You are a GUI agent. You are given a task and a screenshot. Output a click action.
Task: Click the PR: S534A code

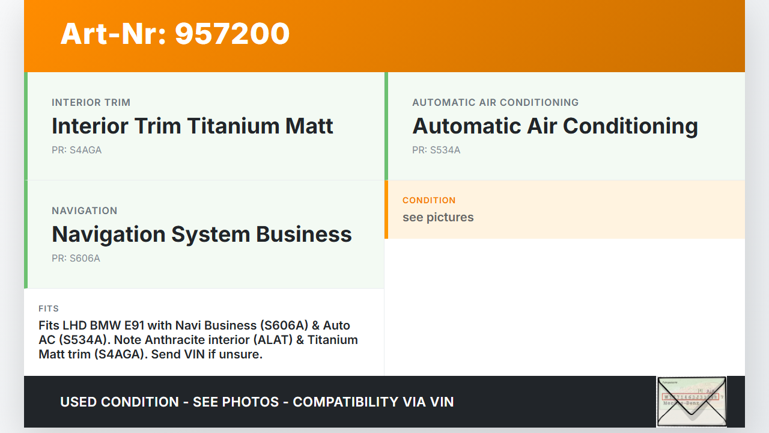436,150
